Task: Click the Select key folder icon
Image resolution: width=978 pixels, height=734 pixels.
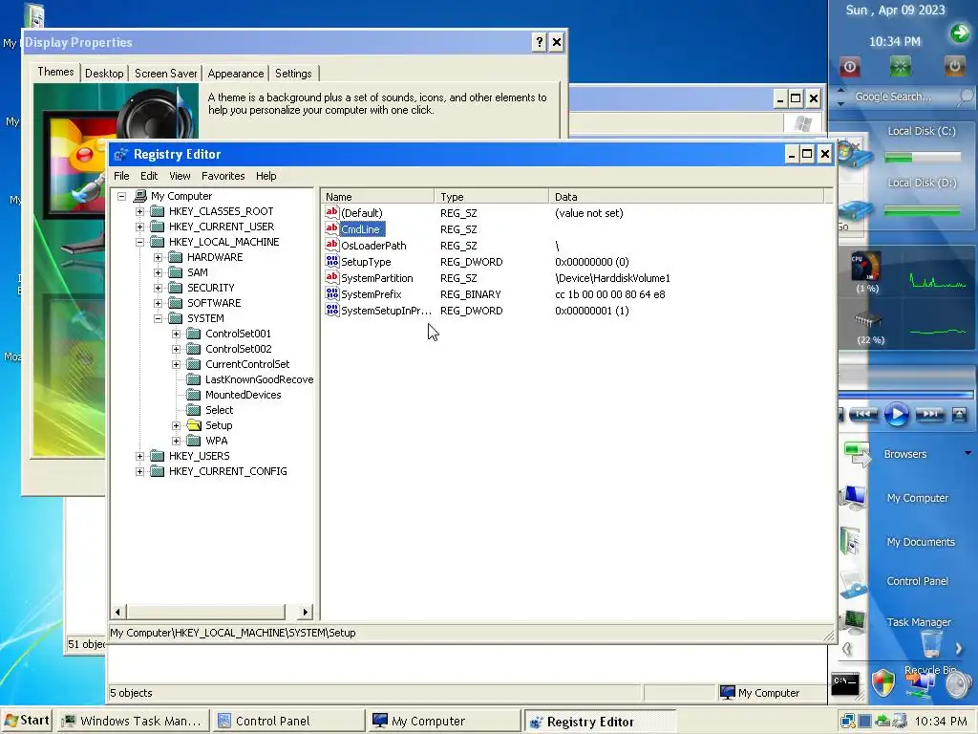Action: (x=194, y=410)
